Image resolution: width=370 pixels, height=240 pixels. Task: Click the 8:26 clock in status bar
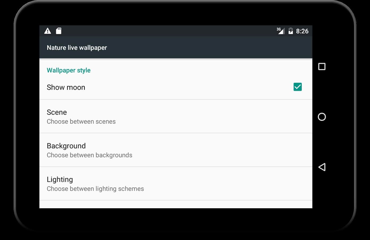coord(302,31)
